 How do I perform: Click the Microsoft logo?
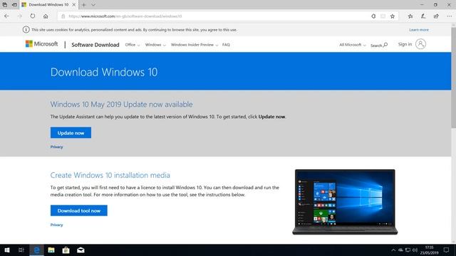[x=42, y=44]
